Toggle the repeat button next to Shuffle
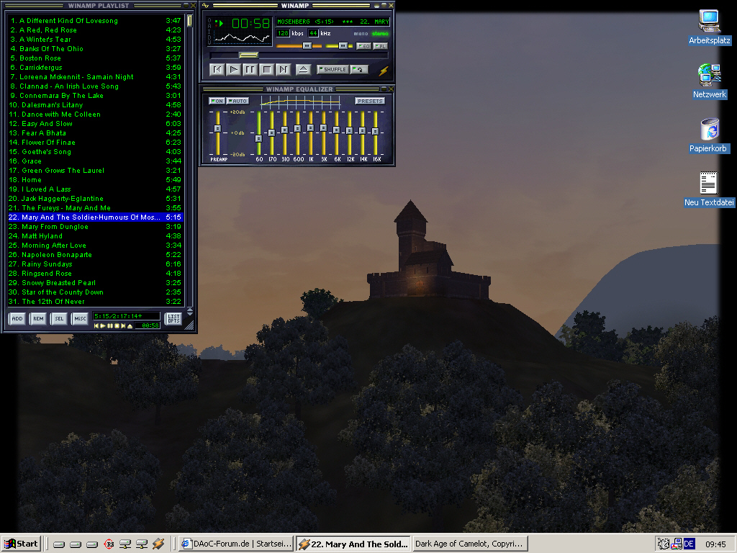Viewport: 737px width, 553px height. point(359,70)
